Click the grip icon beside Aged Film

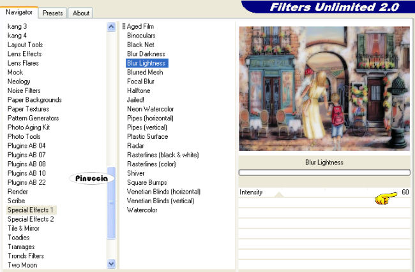124,26
